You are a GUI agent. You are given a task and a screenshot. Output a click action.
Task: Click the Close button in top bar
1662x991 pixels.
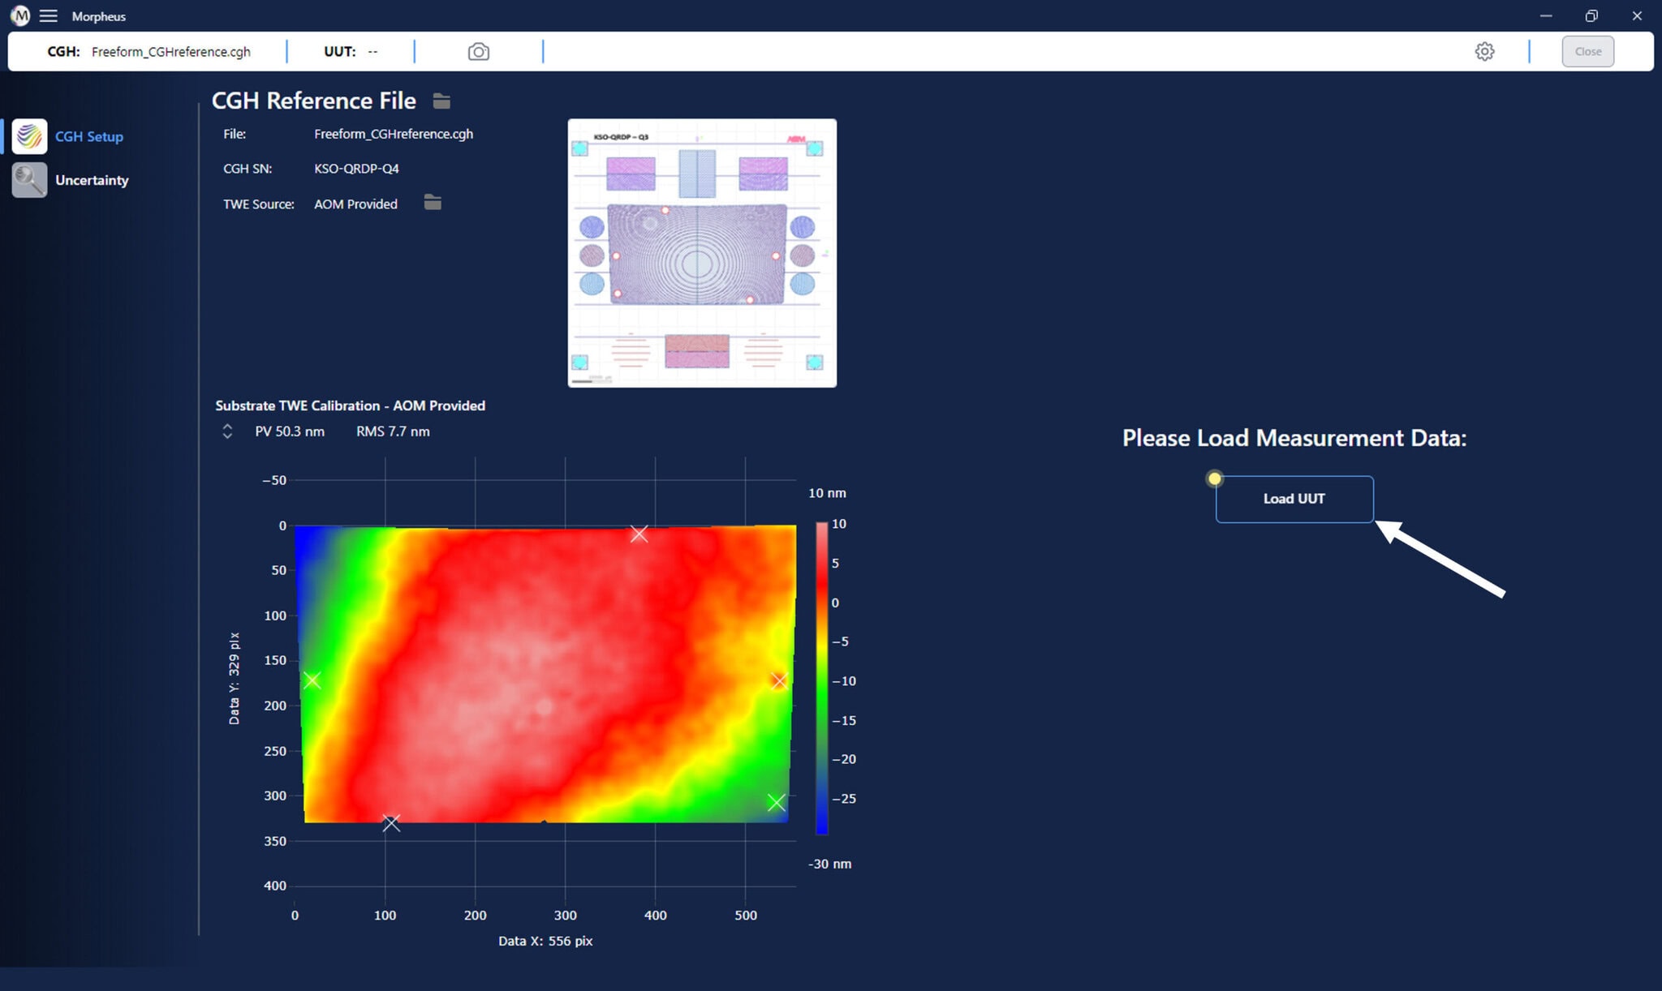tap(1587, 52)
